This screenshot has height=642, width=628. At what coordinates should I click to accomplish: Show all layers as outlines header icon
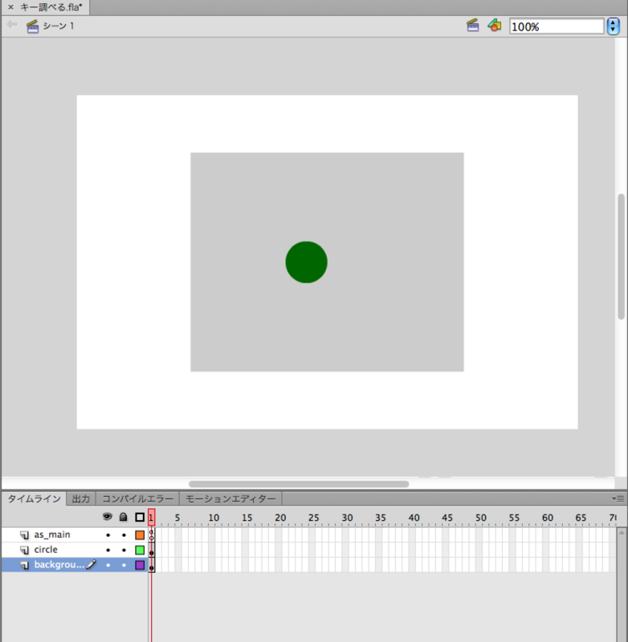point(140,517)
